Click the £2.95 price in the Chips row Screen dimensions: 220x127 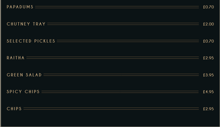pyautogui.click(x=208, y=109)
